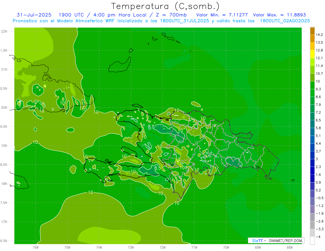
Task: Click the "14.2" color bar label
Action: (x=320, y=35)
